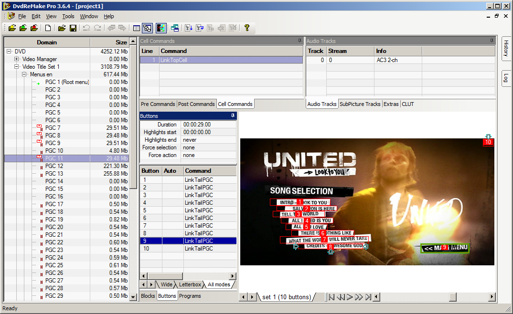Open the Edit menu
The image size is (513, 314).
36,16
